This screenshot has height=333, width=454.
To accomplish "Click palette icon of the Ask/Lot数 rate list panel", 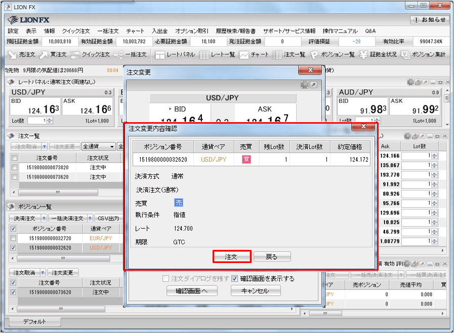I will (x=415, y=136).
